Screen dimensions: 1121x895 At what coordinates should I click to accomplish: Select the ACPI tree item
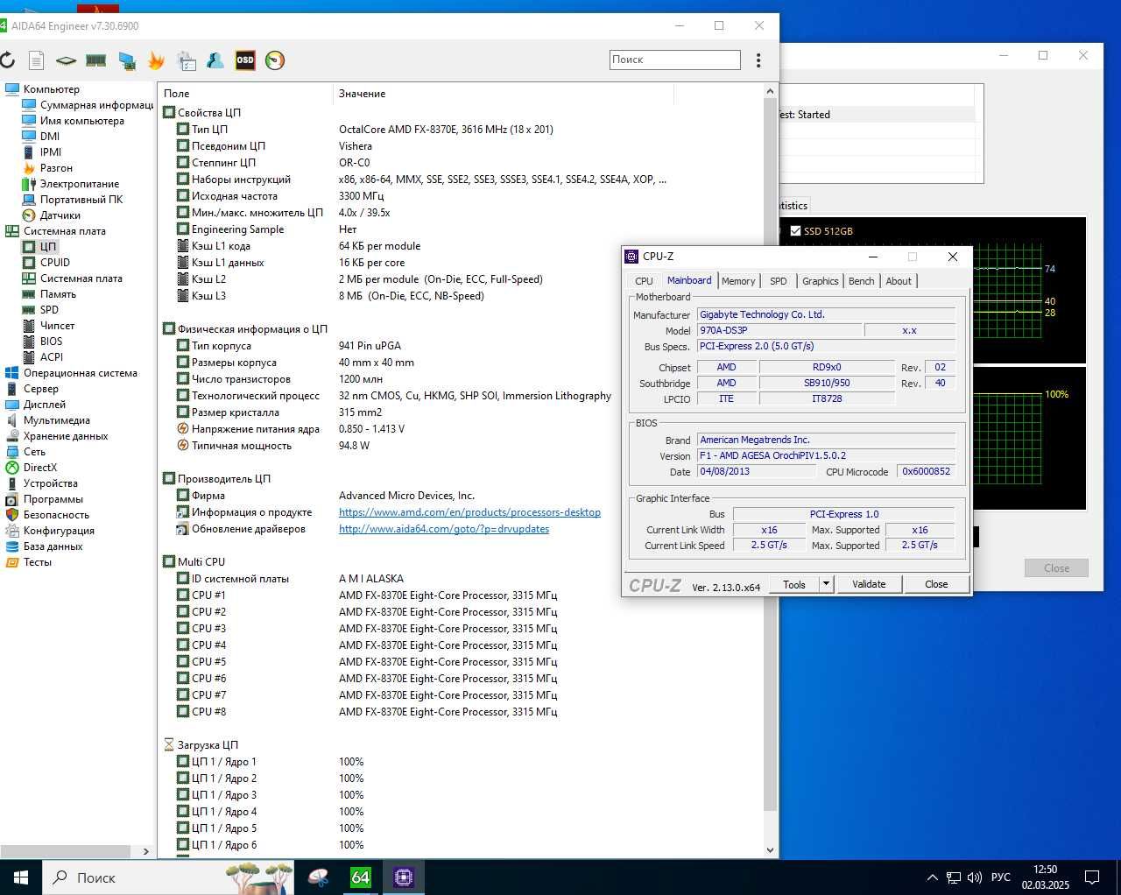pyautogui.click(x=52, y=357)
